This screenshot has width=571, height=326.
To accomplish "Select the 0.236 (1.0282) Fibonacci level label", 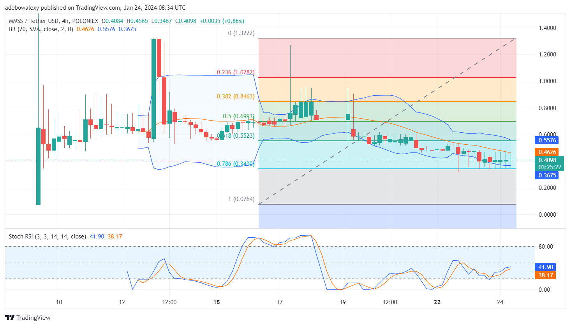I will click(235, 72).
